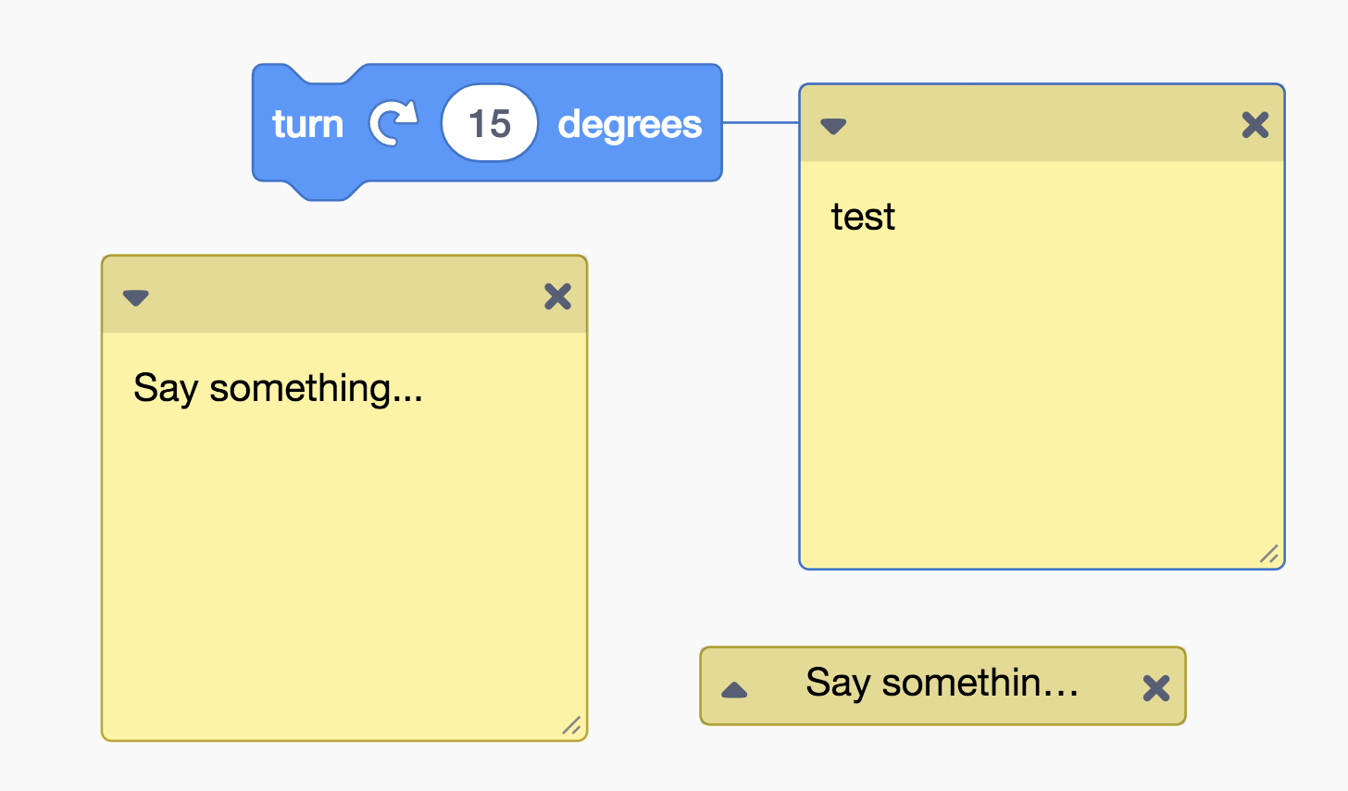Click resize handle icon of expanded 'Say something...' comment

572,725
